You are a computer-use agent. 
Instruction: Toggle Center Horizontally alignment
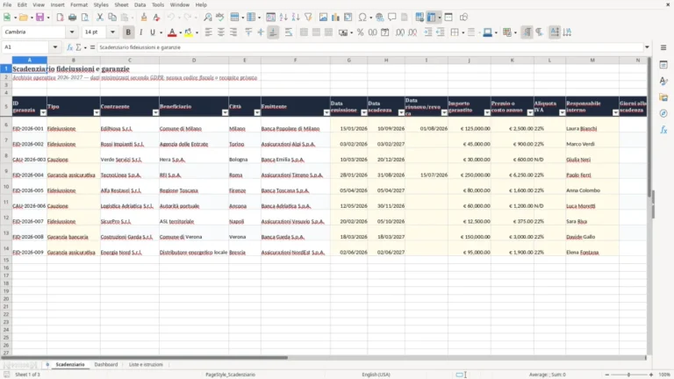(x=221, y=32)
